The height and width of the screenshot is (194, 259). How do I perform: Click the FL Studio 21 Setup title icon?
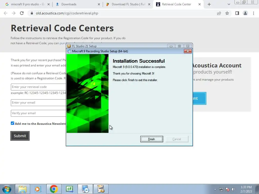[69, 46]
